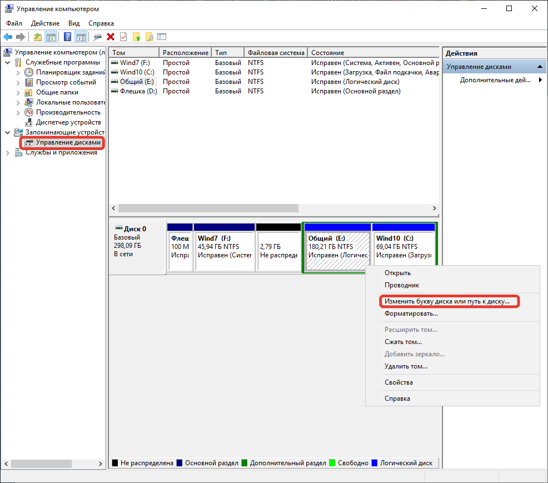
Task: Expand the Планировщик заданий tree node
Action: 18,72
